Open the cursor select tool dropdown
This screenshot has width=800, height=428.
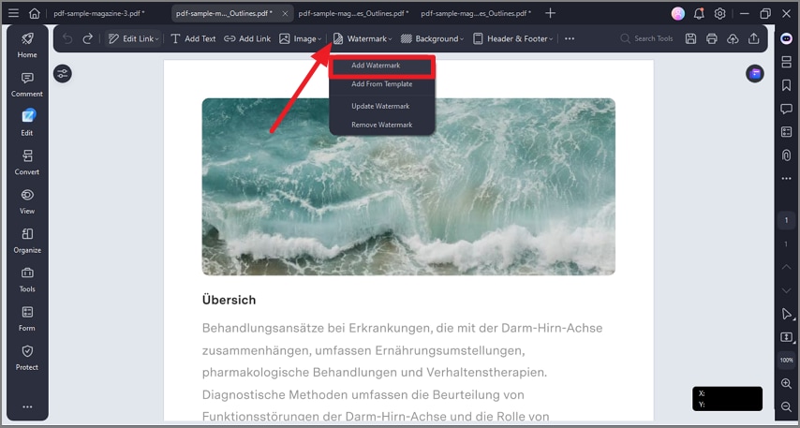[786, 314]
